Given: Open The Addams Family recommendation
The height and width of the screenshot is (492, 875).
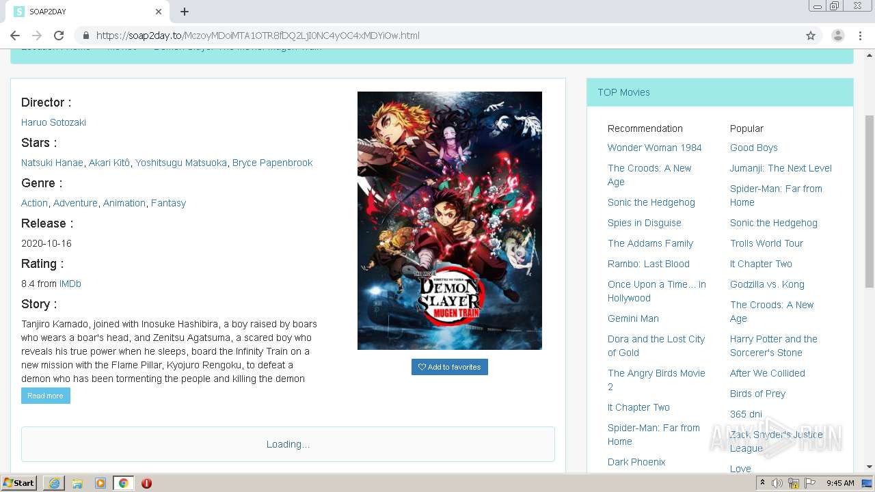Looking at the screenshot, I should [650, 243].
